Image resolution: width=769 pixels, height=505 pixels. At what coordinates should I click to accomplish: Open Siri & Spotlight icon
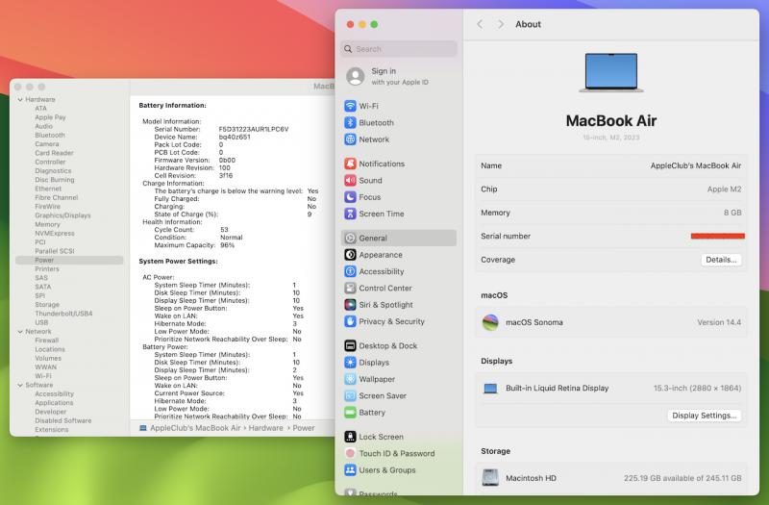350,305
